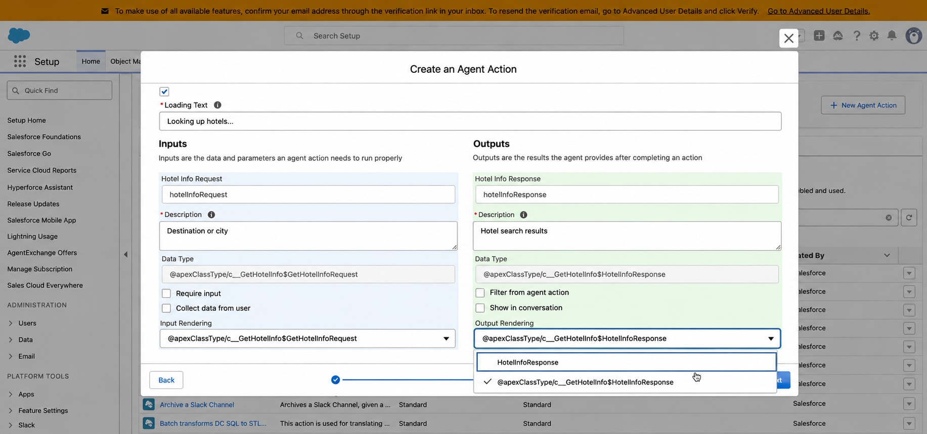Open the notifications bell

(x=892, y=35)
